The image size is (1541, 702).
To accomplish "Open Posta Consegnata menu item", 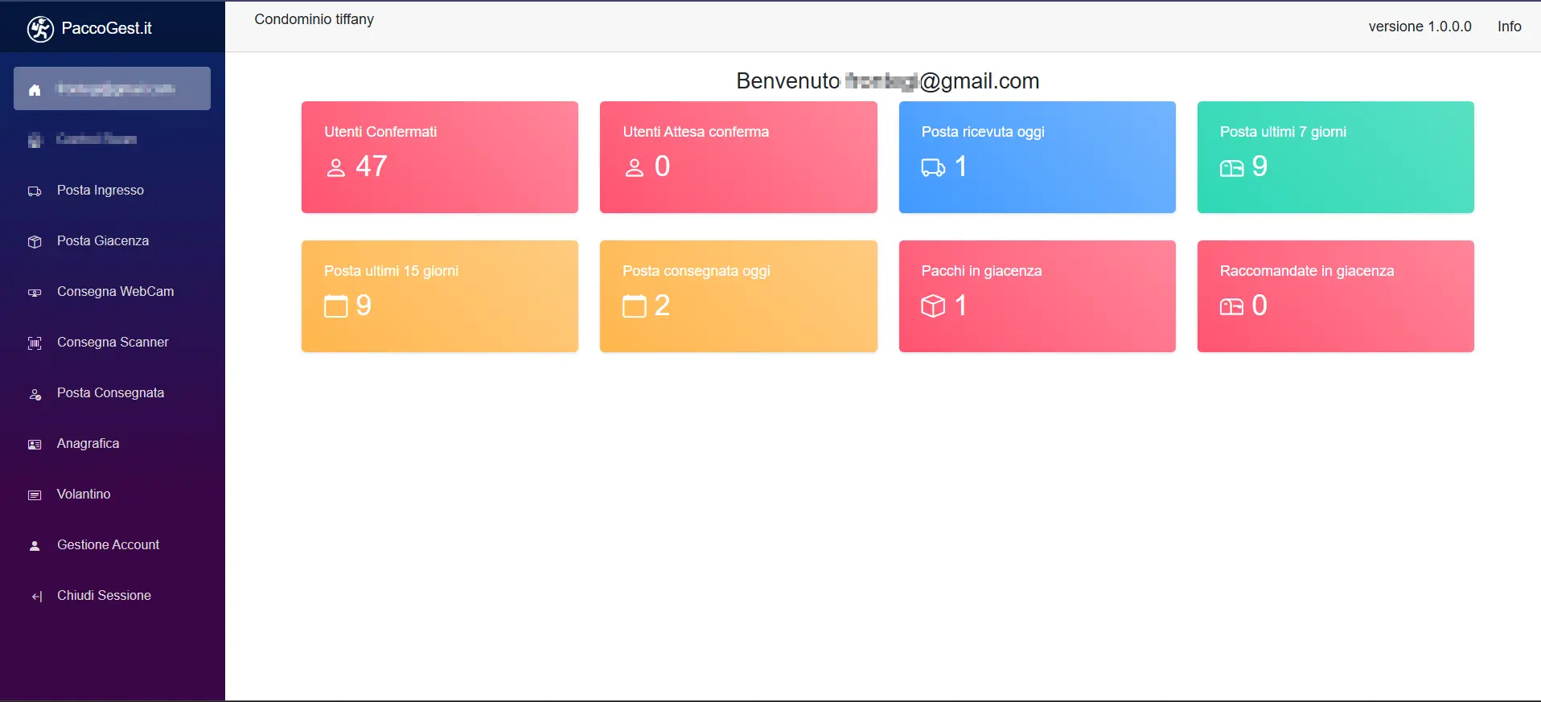I will [110, 393].
